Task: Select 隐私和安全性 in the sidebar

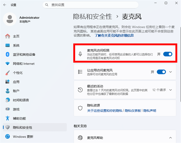Action: [35, 127]
